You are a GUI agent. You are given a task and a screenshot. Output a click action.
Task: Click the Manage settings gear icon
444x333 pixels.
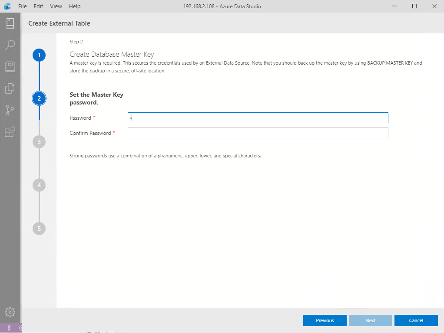10,312
